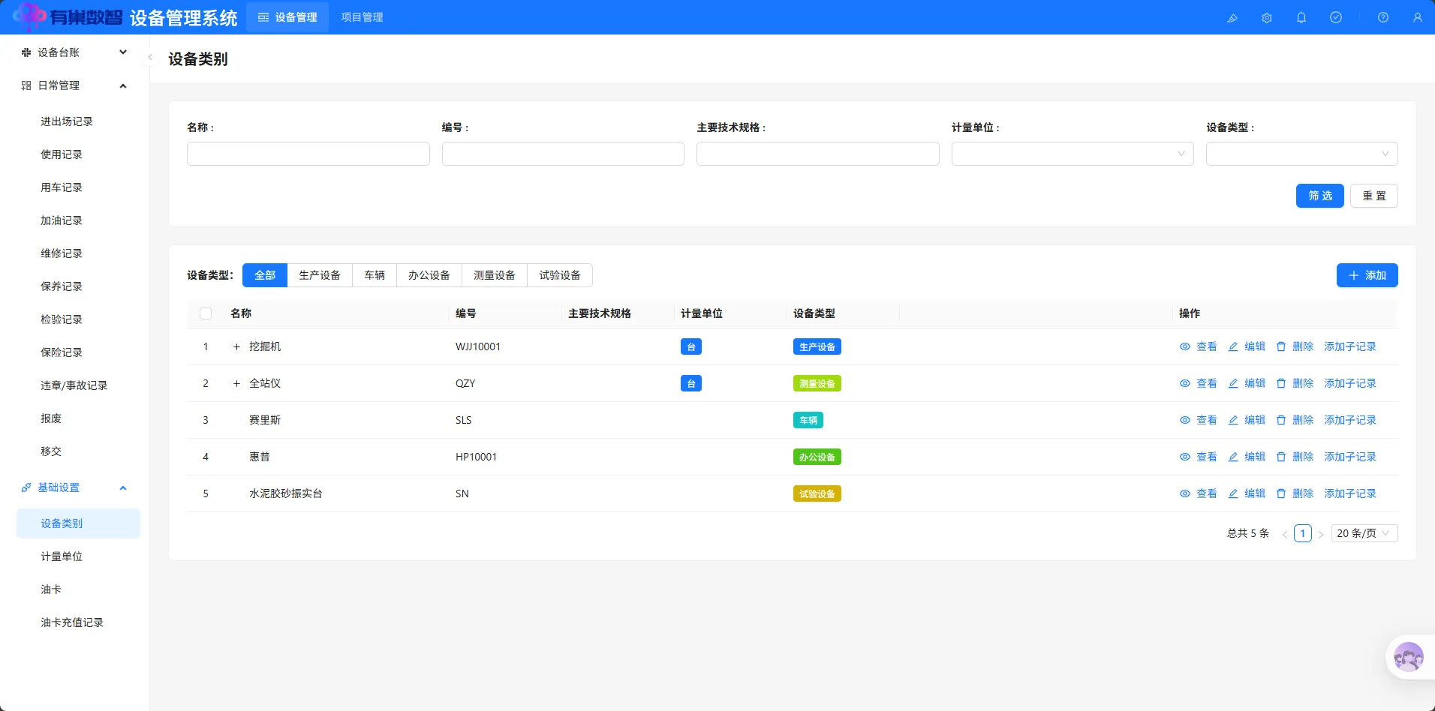Select the 全部 device type filter
Image resolution: width=1435 pixels, height=711 pixels.
[x=265, y=275]
